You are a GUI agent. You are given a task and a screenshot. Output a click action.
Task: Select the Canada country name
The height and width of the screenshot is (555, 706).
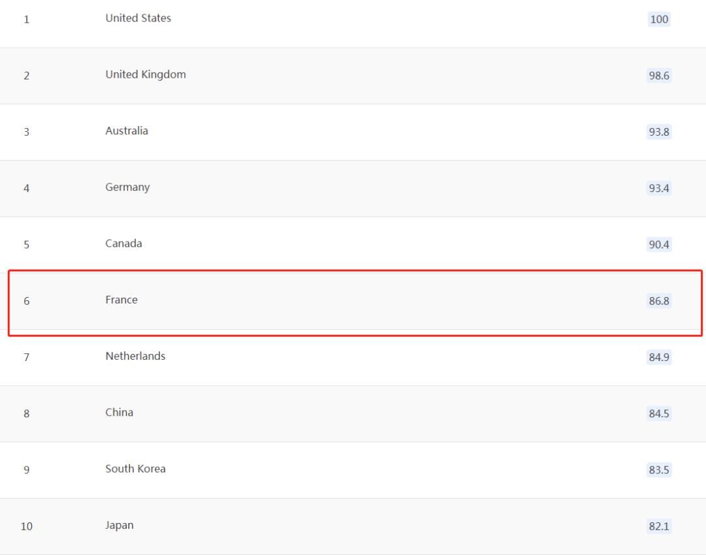point(124,244)
